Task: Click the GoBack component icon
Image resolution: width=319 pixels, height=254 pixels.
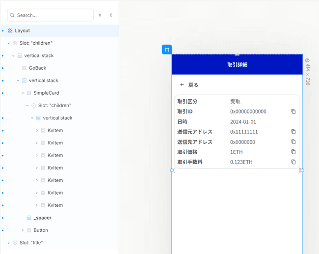Action: (x=24, y=68)
